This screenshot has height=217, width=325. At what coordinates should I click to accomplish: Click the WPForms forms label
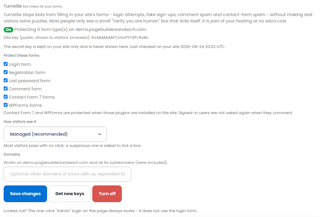pos(25,105)
